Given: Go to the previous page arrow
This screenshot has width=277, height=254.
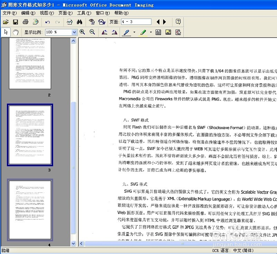Looking at the screenshot, I should (158, 22).
